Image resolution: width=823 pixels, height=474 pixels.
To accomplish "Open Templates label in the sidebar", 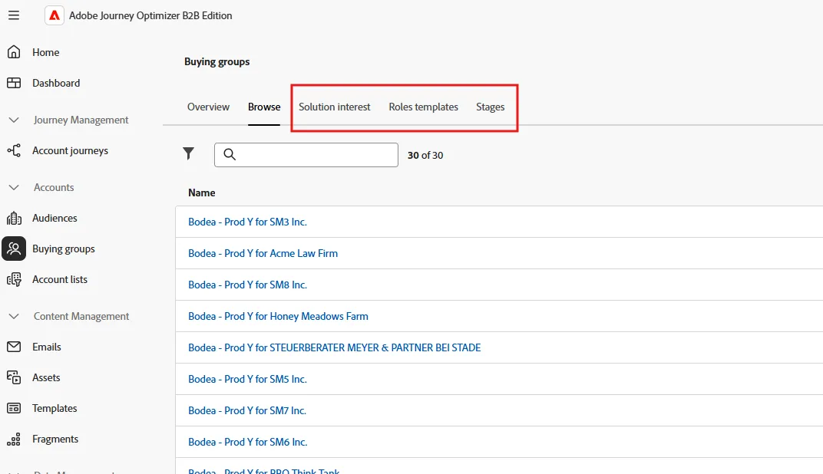I will (55, 409).
